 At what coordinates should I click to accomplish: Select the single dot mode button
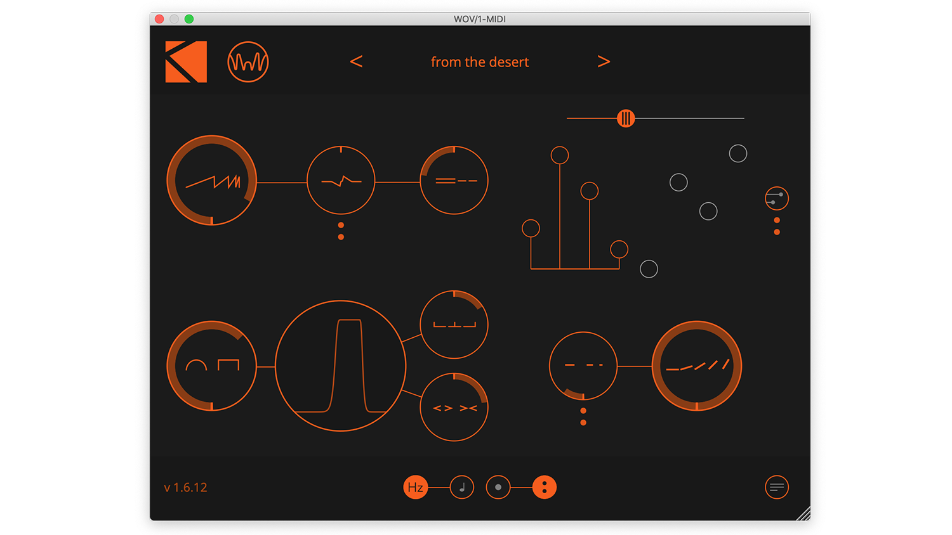[498, 487]
